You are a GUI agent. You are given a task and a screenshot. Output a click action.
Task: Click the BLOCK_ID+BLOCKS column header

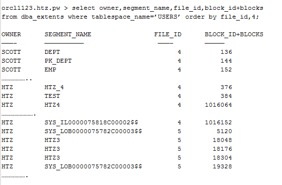pos(234,34)
